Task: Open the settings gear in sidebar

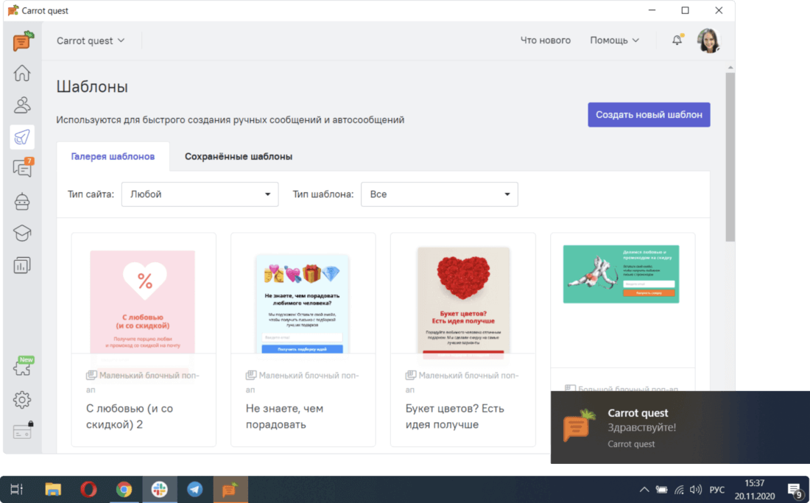Action: pos(22,400)
